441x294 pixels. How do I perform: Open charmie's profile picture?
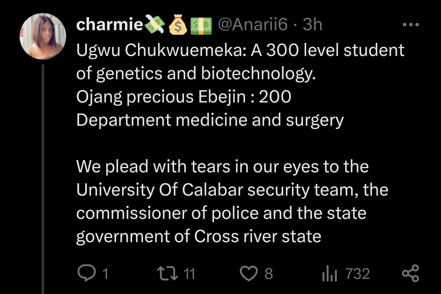[43, 36]
